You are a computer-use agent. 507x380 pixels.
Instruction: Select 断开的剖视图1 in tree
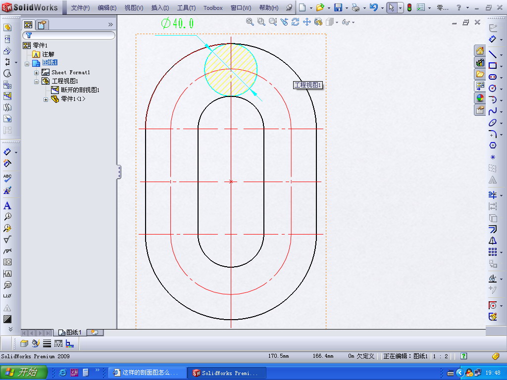tap(80, 90)
